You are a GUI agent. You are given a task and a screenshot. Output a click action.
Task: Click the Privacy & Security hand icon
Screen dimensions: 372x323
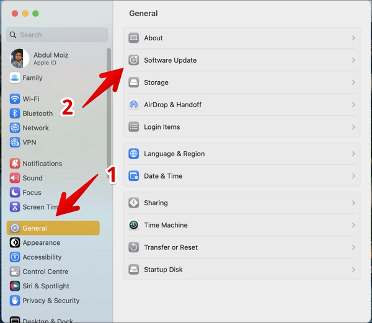tap(15, 301)
